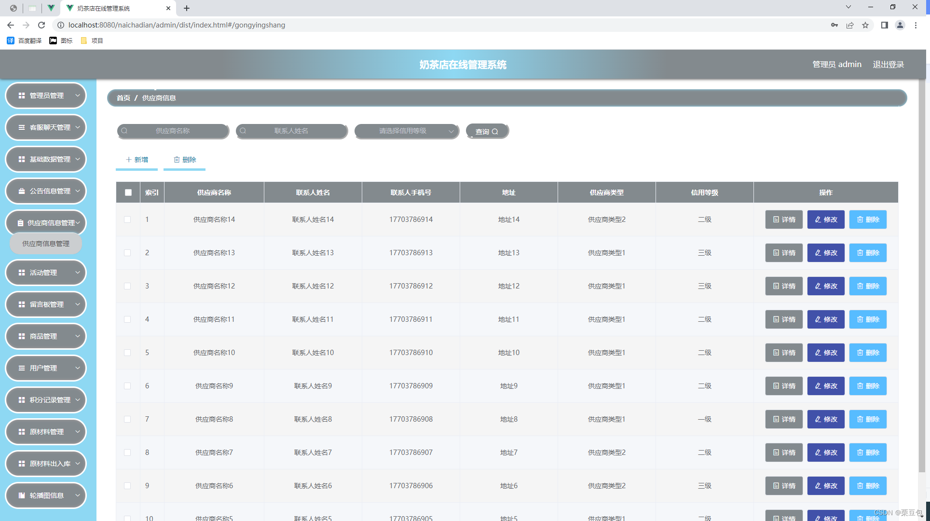Viewport: 930px width, 521px height.
Task: Select the 供应商信息管理 submenu item
Action: 46,244
